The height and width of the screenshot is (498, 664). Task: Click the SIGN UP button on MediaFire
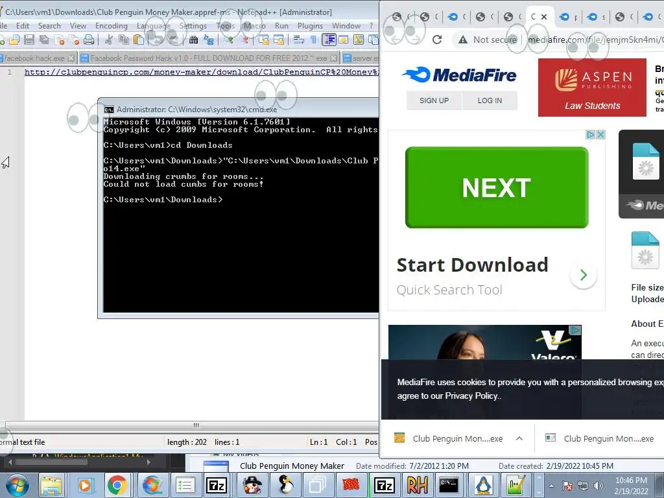point(434,101)
